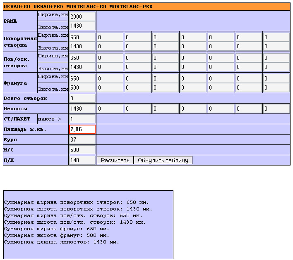Click the Обнулить таблицу button
Image resolution: width=293 pixels, height=260 pixels.
163,160
